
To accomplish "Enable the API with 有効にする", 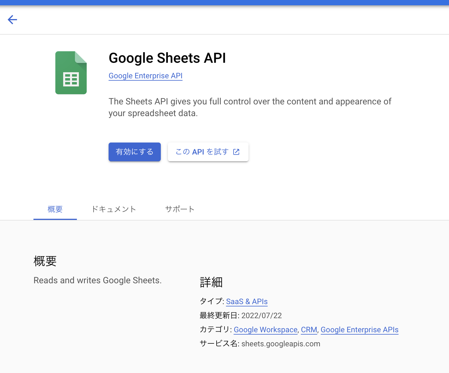I will tap(134, 152).
